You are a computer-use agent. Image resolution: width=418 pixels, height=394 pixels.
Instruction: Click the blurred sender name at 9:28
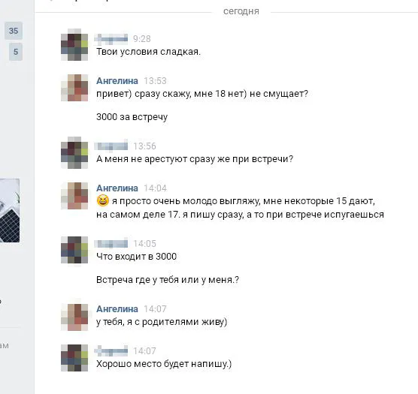[111, 39]
